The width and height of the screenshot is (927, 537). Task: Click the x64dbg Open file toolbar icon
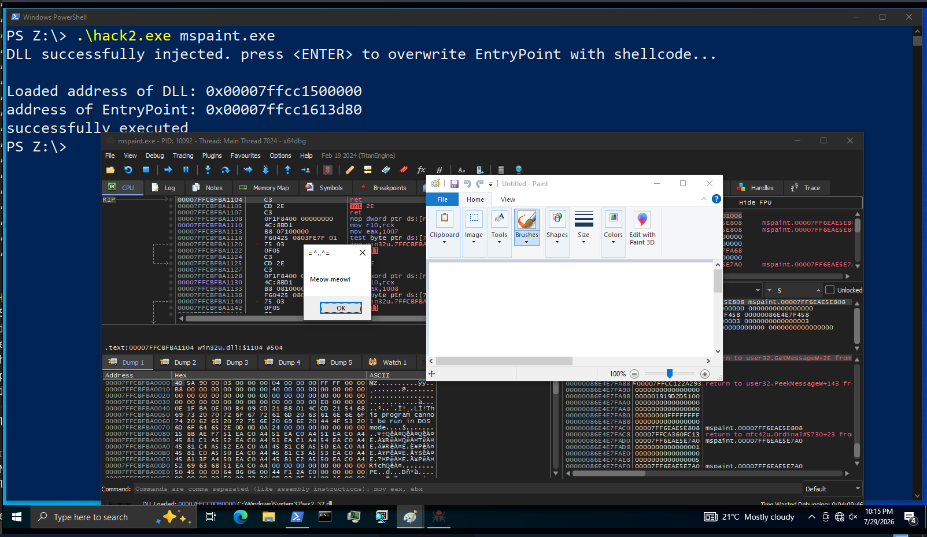click(x=110, y=170)
